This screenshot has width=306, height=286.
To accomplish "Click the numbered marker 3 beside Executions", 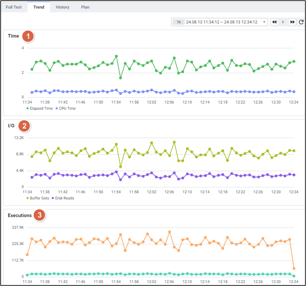I will (x=39, y=216).
